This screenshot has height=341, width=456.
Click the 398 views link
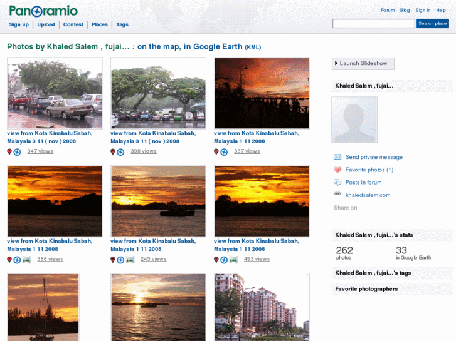[144, 151]
